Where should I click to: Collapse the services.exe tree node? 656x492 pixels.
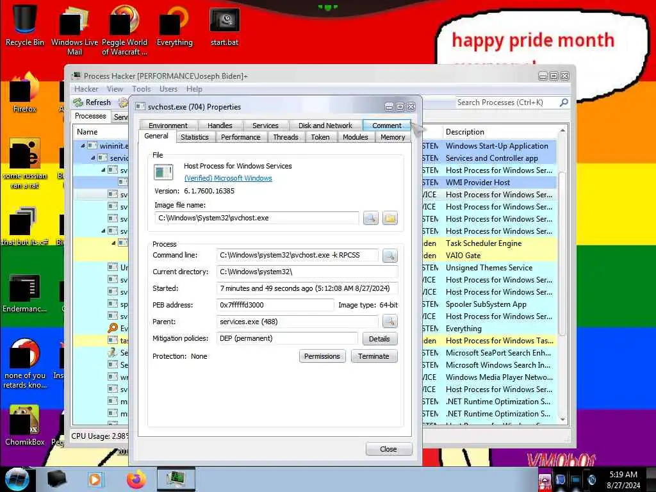point(93,158)
